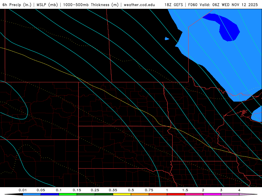Click the 'MSLP (mb)' header text
This screenshot has height=196, width=262.
click(x=47, y=5)
